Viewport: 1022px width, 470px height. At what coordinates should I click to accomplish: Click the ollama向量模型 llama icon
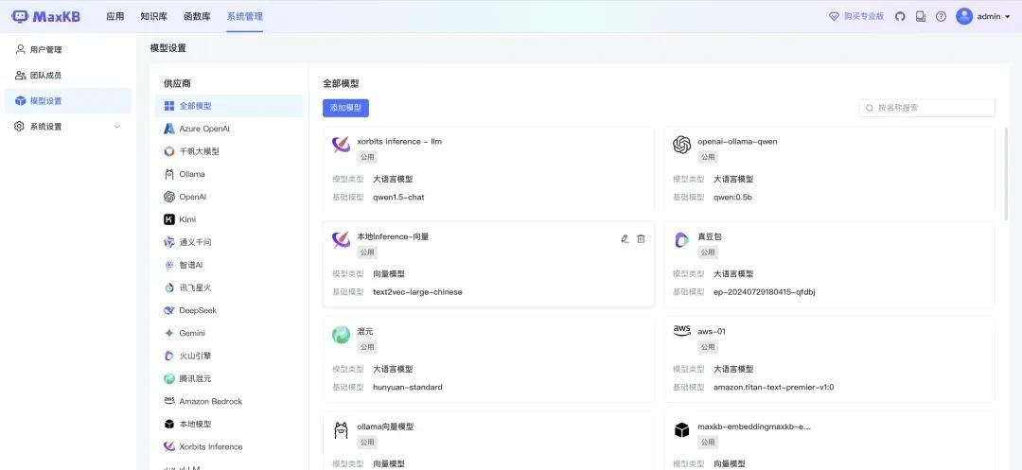click(341, 430)
